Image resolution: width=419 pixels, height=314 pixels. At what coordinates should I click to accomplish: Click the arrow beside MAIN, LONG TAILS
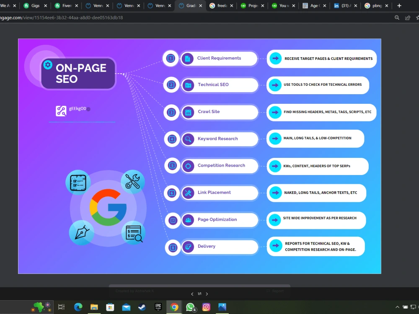coord(275,138)
